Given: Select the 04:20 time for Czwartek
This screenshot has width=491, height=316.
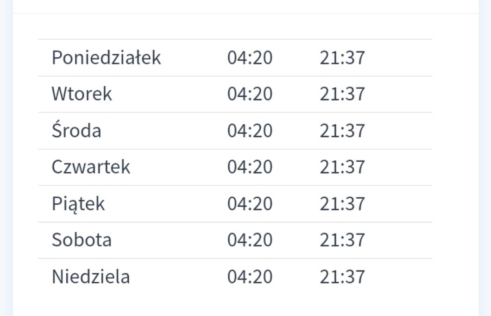Looking at the screenshot, I should coord(250,167).
